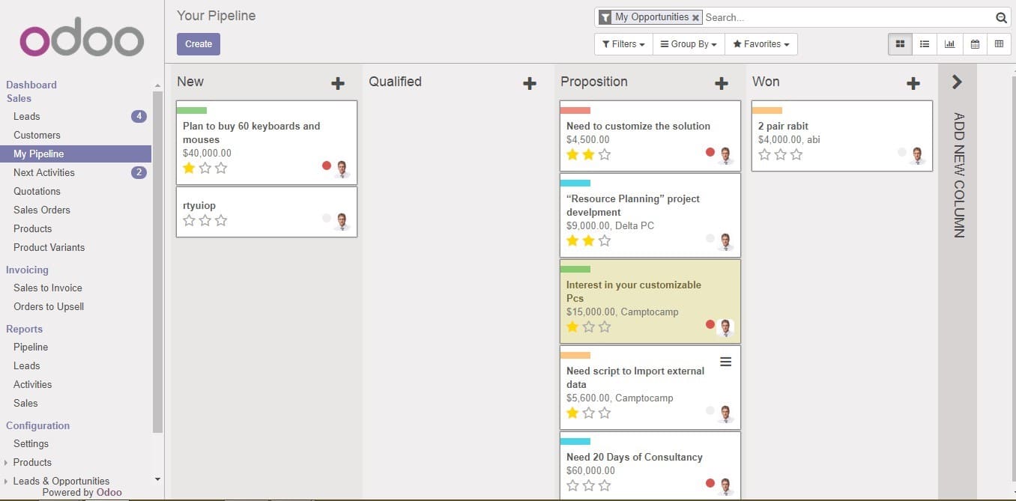Click green color tag on keyboards card
This screenshot has width=1016, height=501.
coord(192,111)
